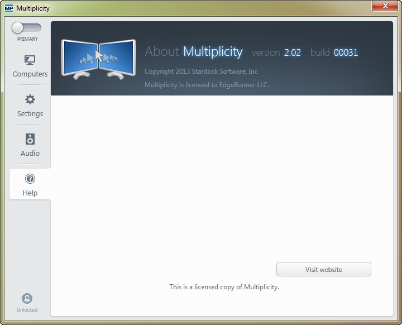Close the Multiplicity window
This screenshot has width=402, height=325.
click(x=385, y=6)
